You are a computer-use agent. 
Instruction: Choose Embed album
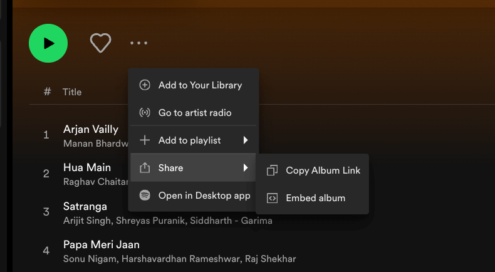(312, 198)
